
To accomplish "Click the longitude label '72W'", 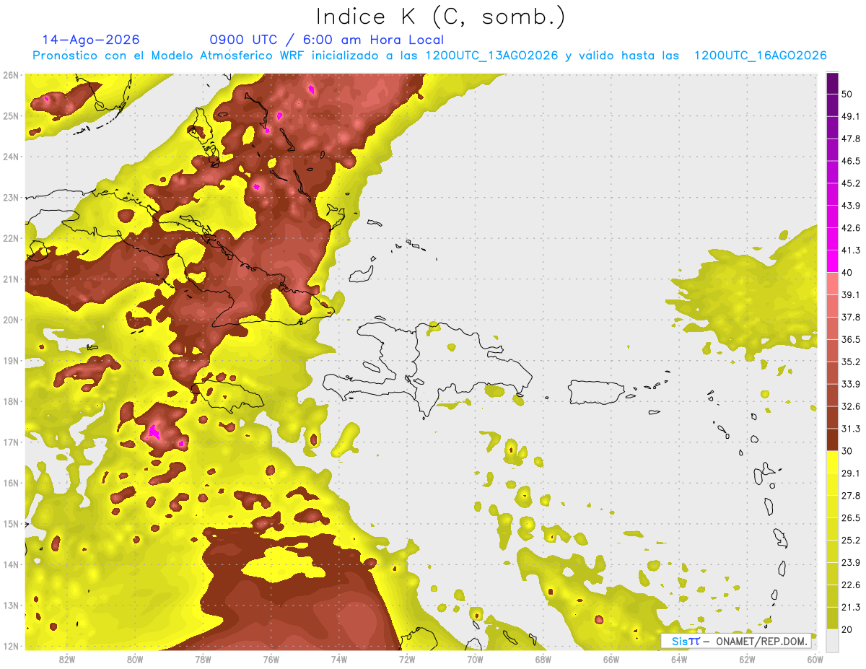I will [x=407, y=659].
